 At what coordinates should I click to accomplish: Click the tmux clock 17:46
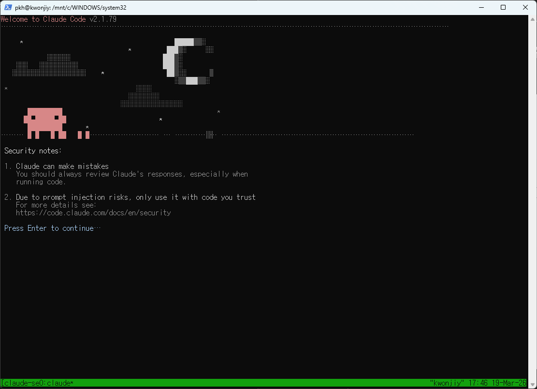tap(478, 383)
